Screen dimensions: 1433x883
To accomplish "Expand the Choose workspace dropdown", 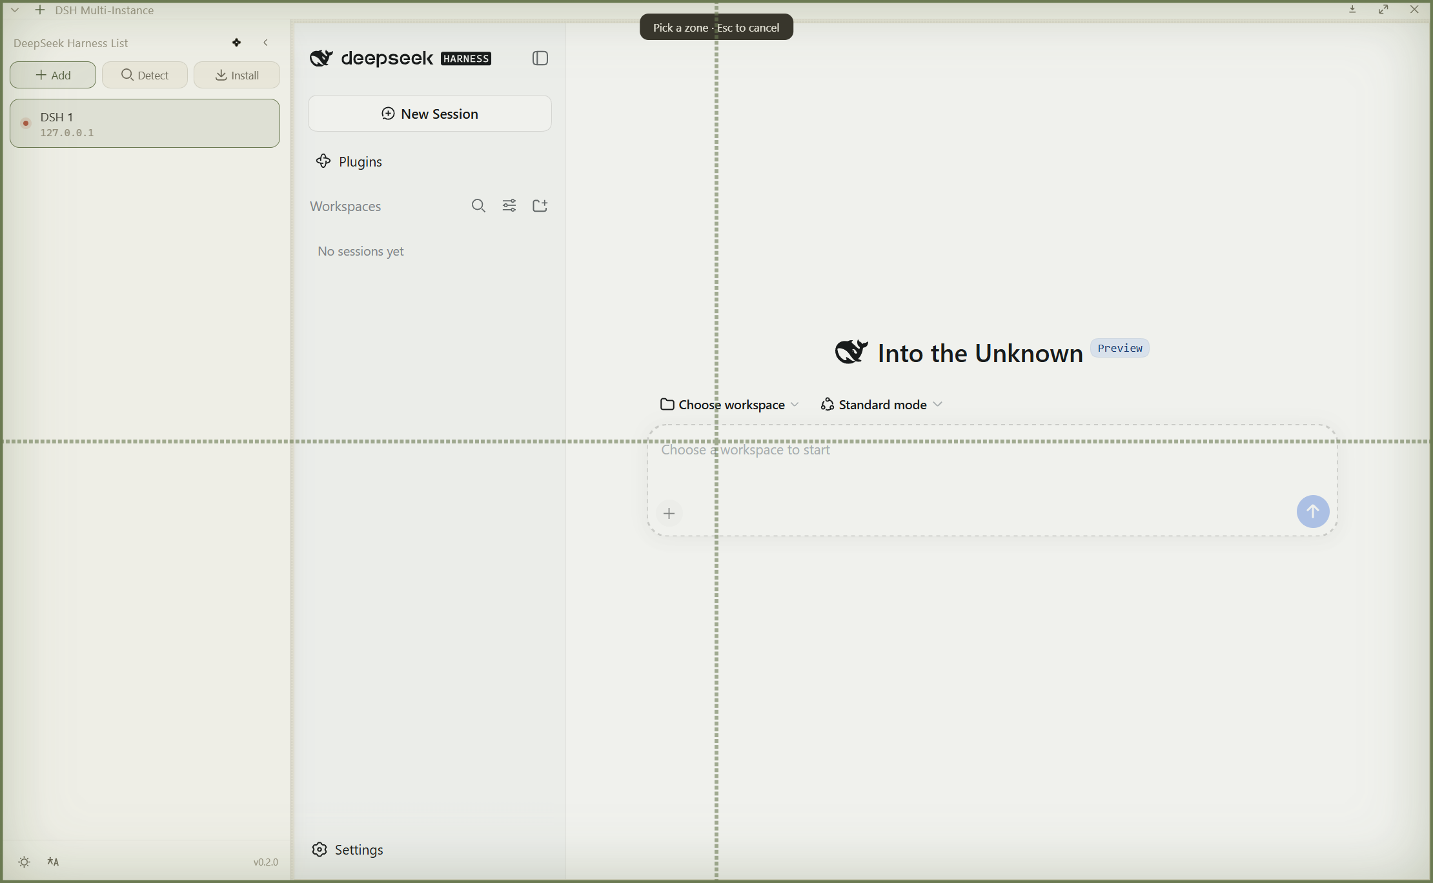I will tap(729, 405).
